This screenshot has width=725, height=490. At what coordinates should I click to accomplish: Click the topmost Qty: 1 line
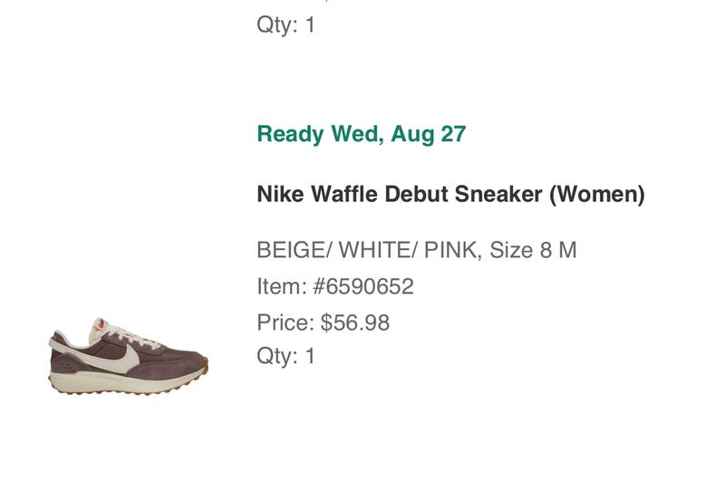coord(285,24)
